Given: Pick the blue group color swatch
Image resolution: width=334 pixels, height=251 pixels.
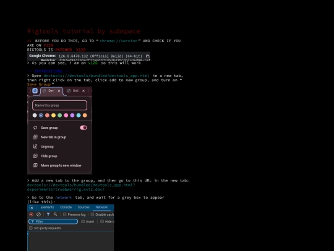Looking at the screenshot, I should click(41, 115).
